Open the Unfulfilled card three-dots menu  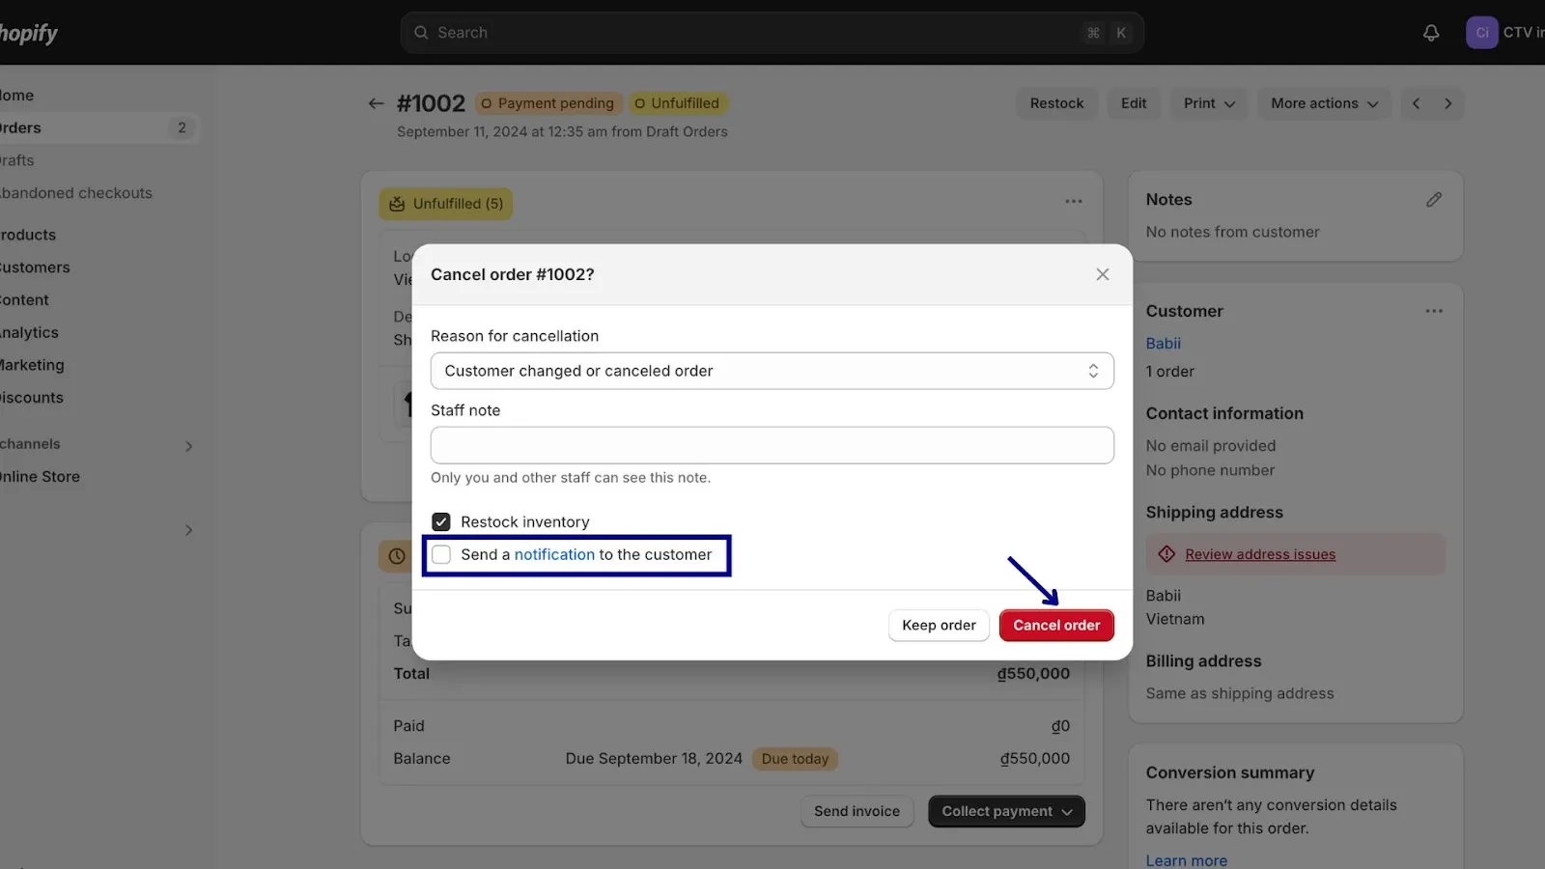tap(1074, 202)
